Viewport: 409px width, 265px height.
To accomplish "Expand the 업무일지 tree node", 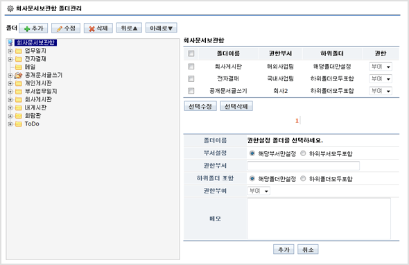I will (10, 51).
